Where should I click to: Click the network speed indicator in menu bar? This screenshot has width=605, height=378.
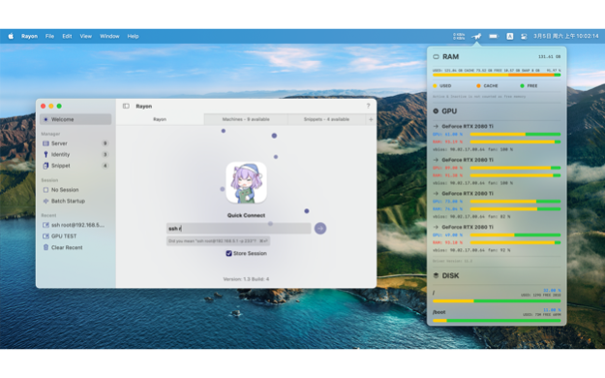pos(459,36)
